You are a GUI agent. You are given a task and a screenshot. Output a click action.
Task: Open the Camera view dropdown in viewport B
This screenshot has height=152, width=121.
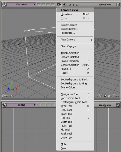click(x=22, y=5)
